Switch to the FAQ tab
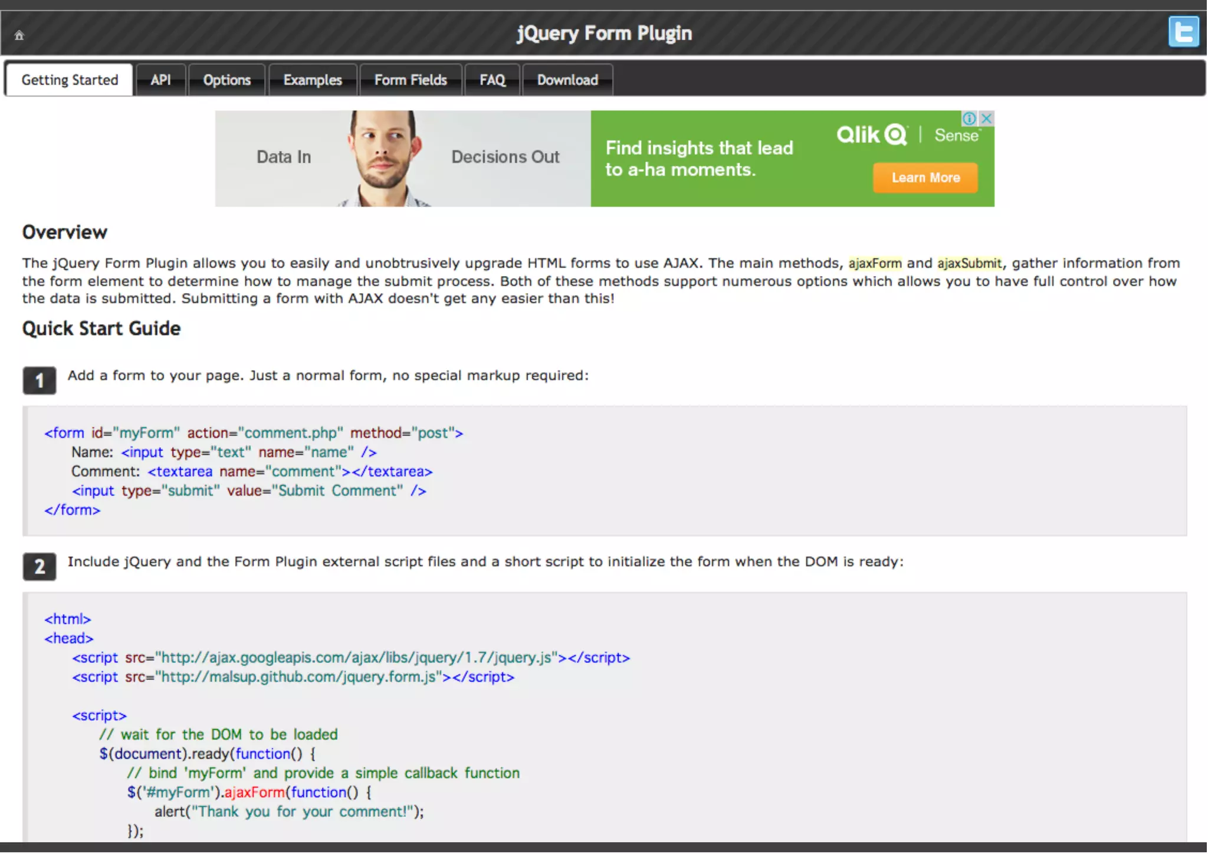 tap(492, 80)
